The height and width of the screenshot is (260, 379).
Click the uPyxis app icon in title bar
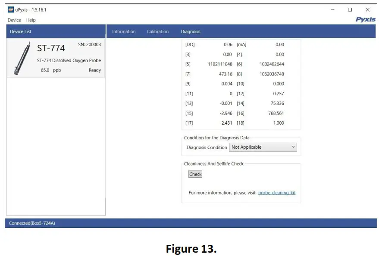point(11,9)
